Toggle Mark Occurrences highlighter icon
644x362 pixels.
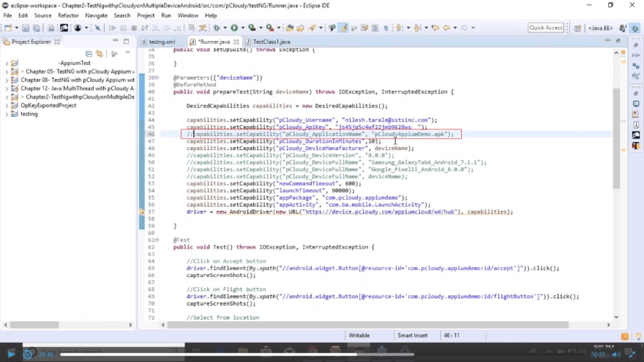(x=343, y=28)
